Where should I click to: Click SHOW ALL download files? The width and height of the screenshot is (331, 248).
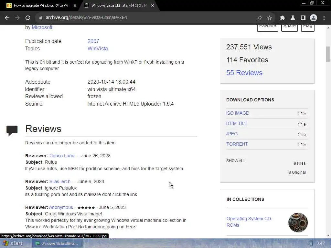coord(236,161)
